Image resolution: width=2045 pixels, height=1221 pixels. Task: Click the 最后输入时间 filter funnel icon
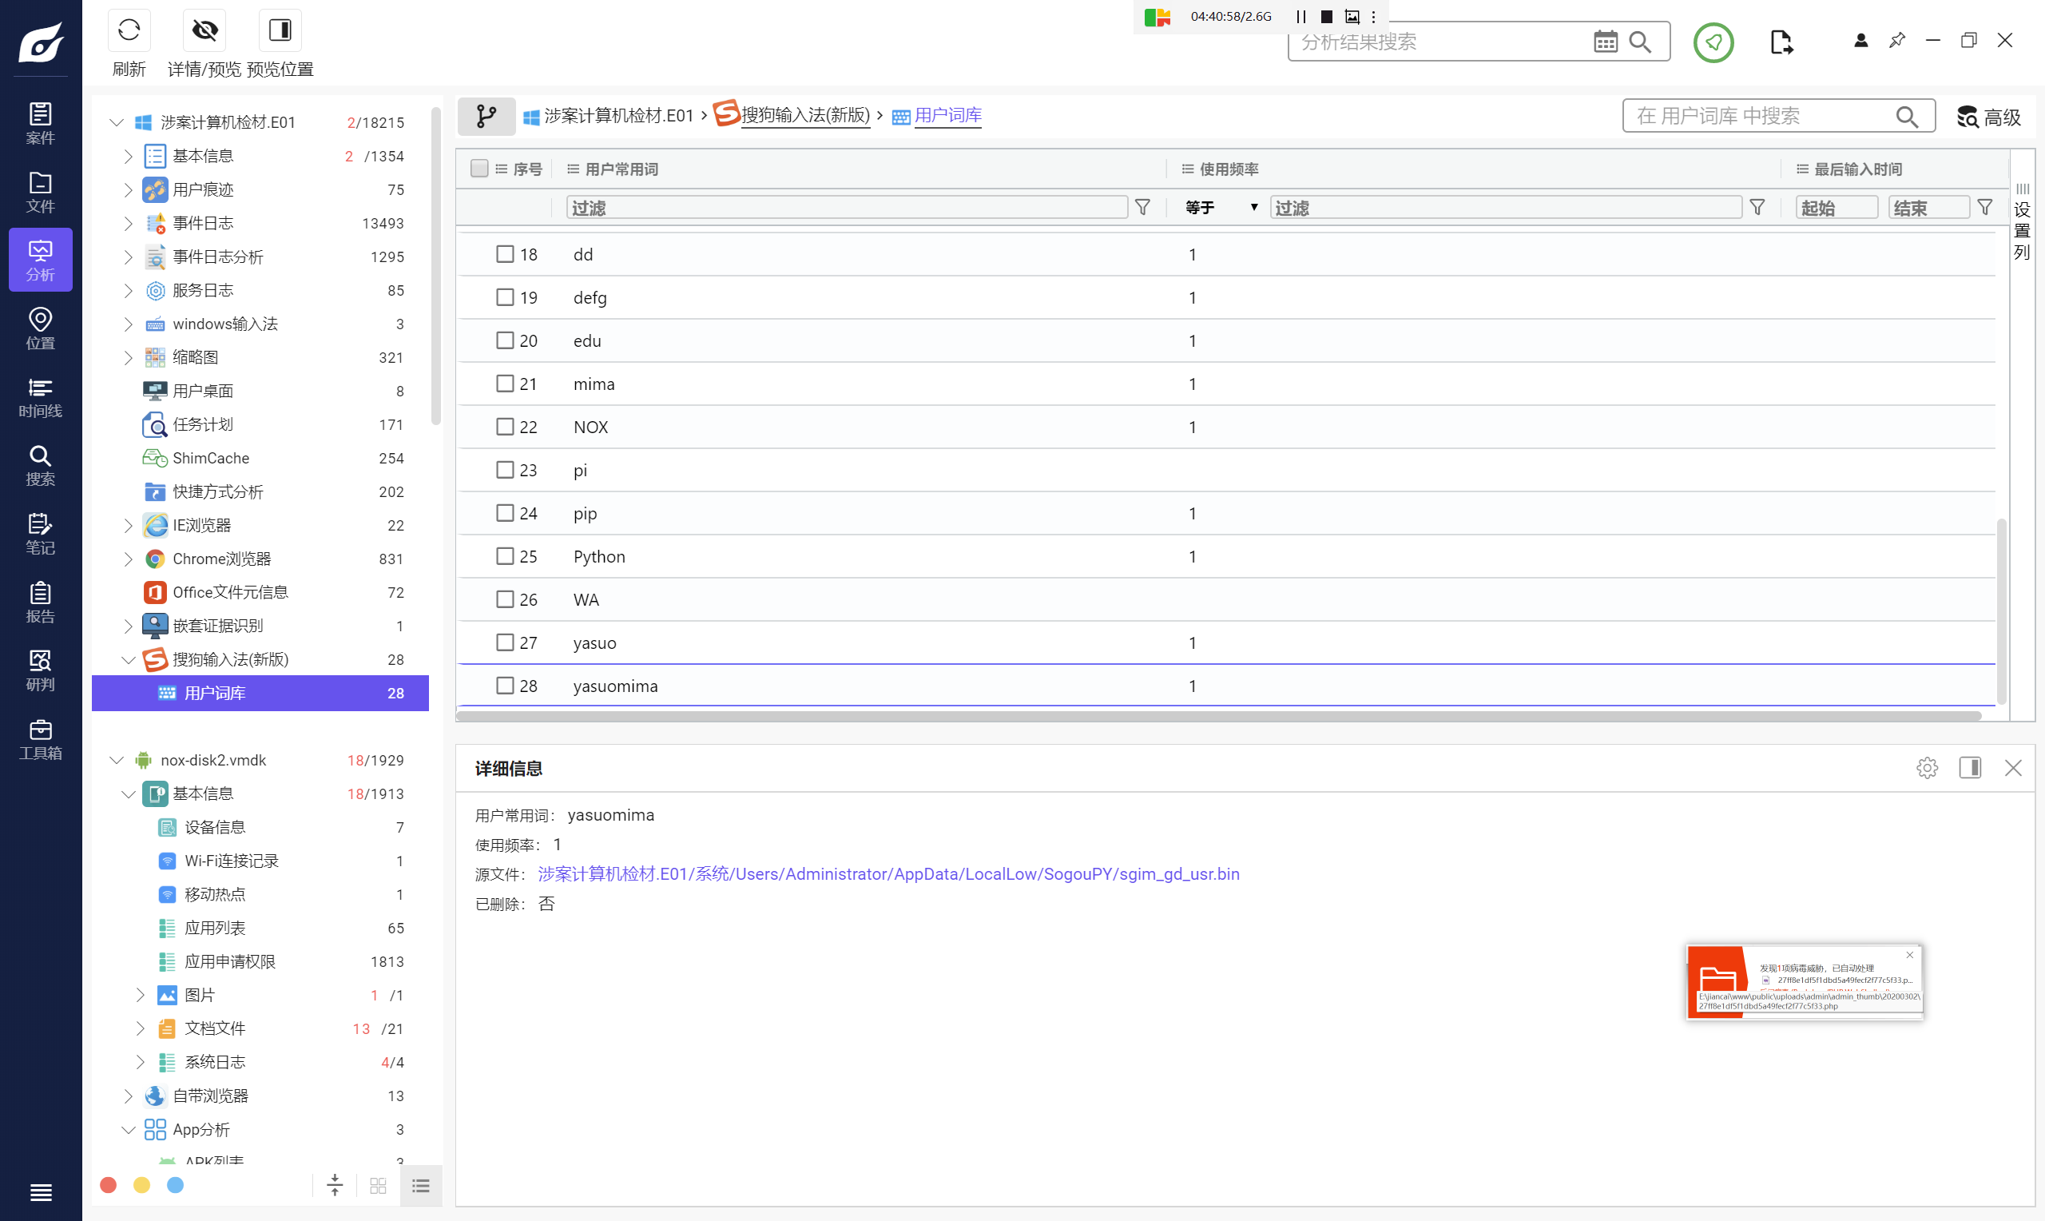point(1985,207)
